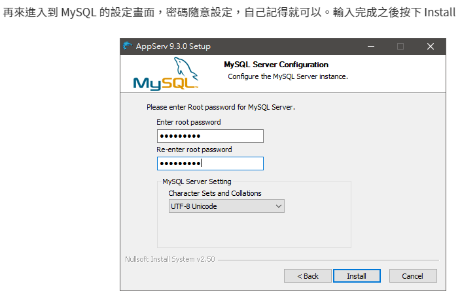
Task: Focus the Enter root password field
Action: pyautogui.click(x=210, y=136)
